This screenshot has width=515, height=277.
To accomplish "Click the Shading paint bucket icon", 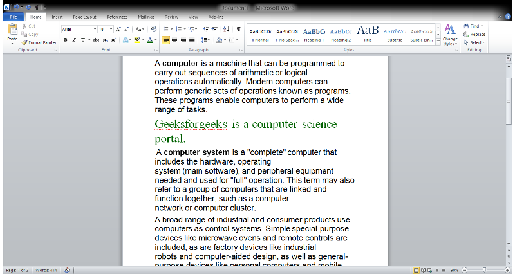I will point(219,40).
